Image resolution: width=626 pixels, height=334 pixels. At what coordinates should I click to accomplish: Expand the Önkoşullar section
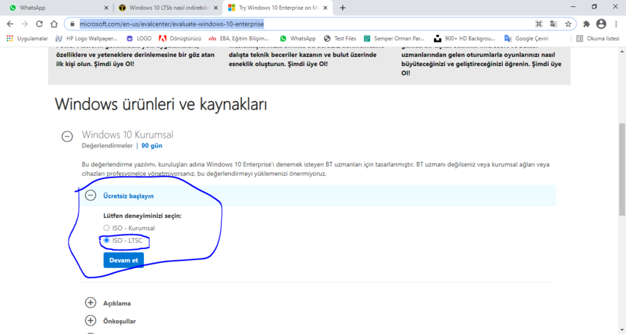pos(90,321)
